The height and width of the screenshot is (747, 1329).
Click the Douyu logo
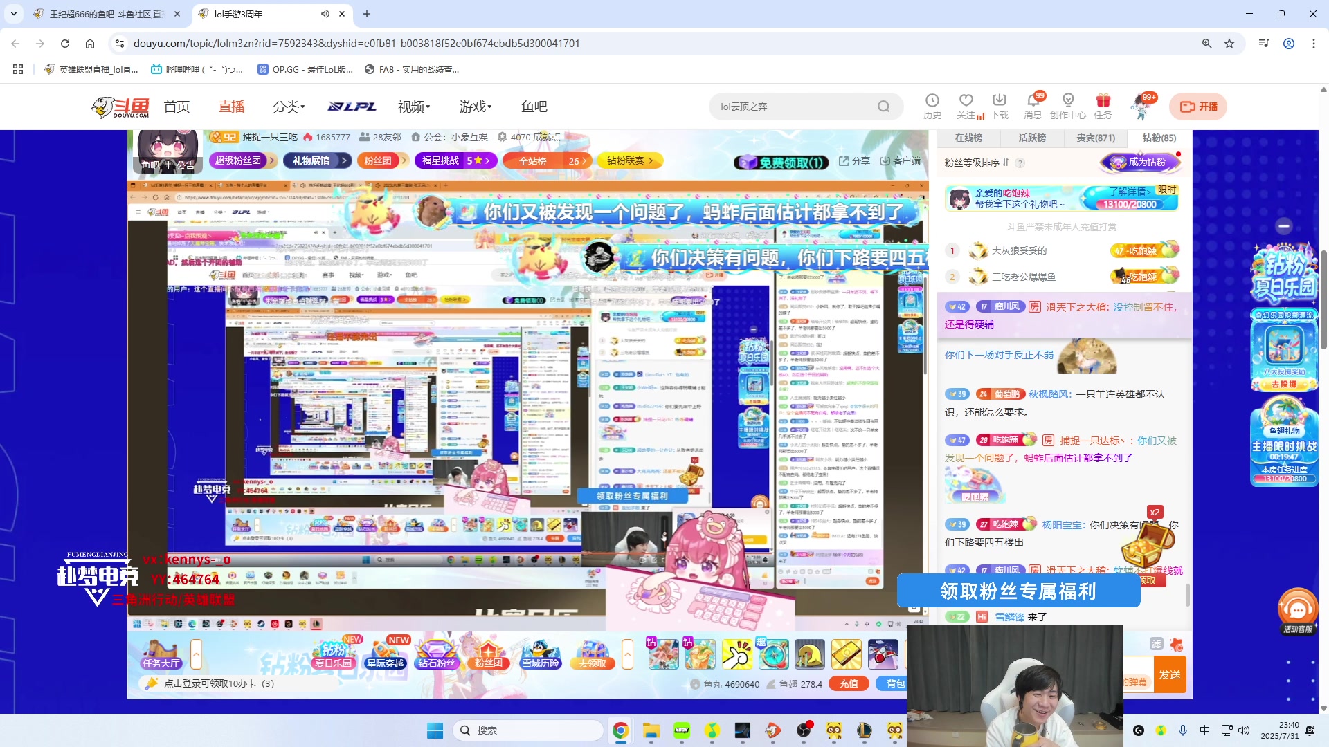coord(120,107)
